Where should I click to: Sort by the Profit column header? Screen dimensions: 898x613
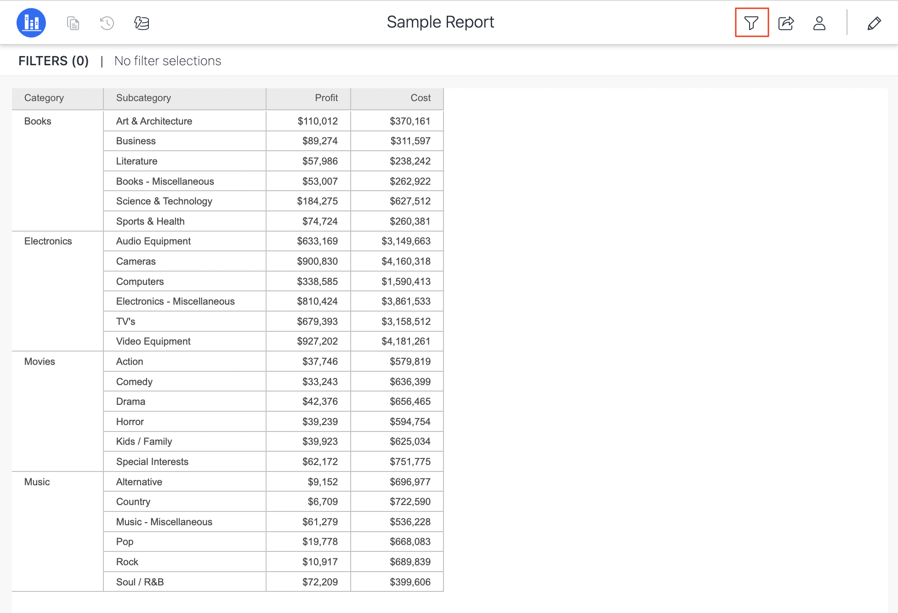(x=326, y=98)
